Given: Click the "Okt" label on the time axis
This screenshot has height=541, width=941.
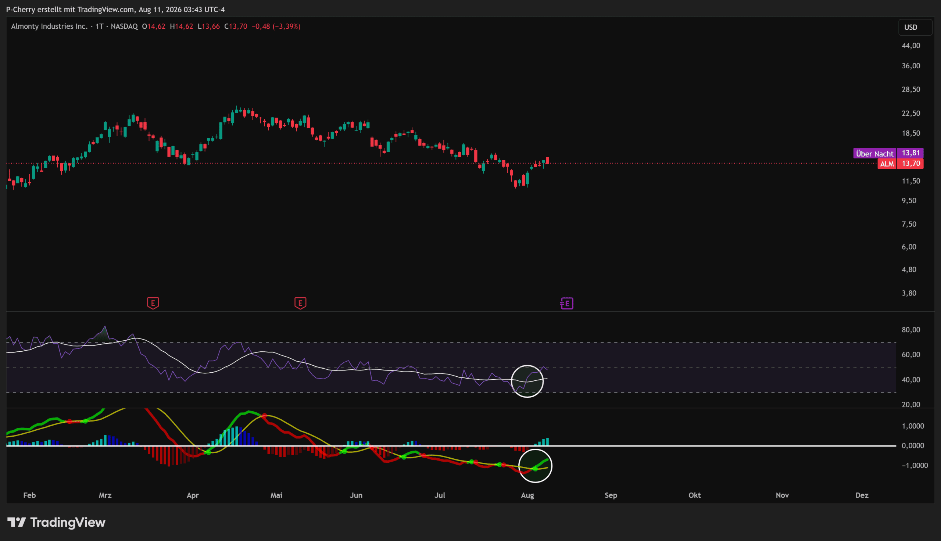Looking at the screenshot, I should pyautogui.click(x=695, y=495).
